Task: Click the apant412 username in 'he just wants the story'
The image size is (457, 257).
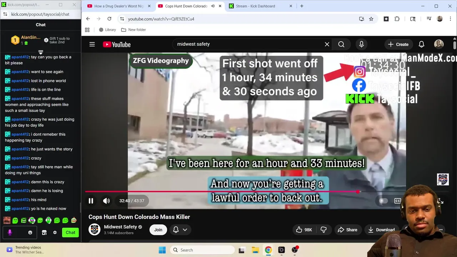Action: pos(20,149)
